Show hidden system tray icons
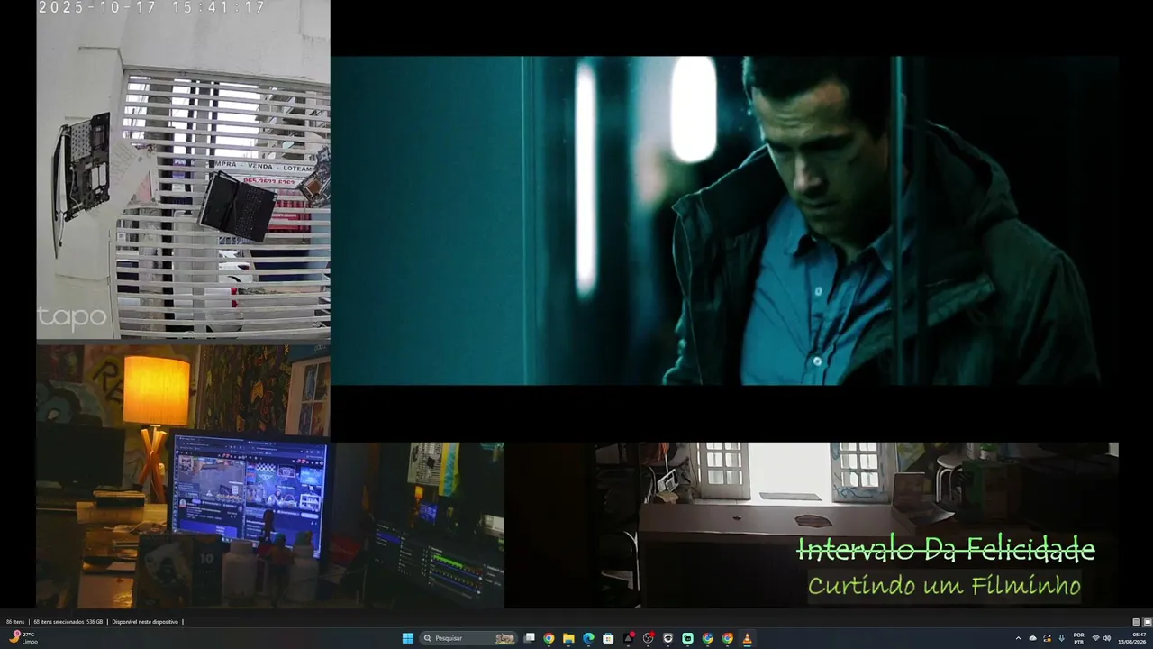 tap(1019, 638)
